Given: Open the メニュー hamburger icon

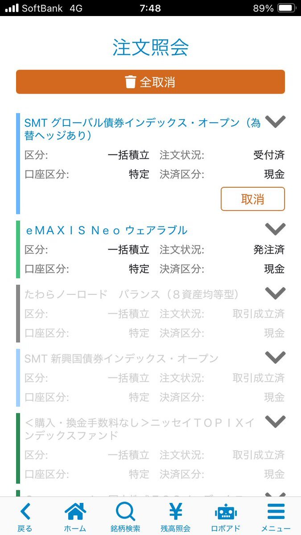Looking at the screenshot, I should (276, 512).
